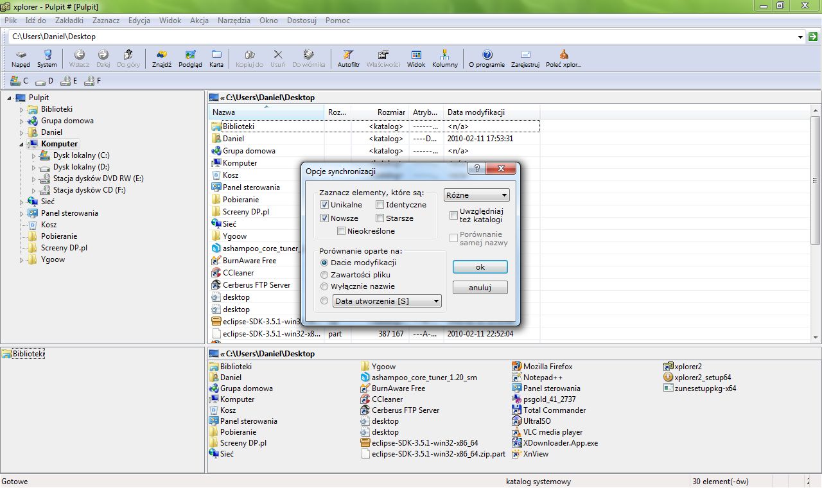Click the Zarejestruj register icon
Screen dimensions: 822x488
pos(525,58)
